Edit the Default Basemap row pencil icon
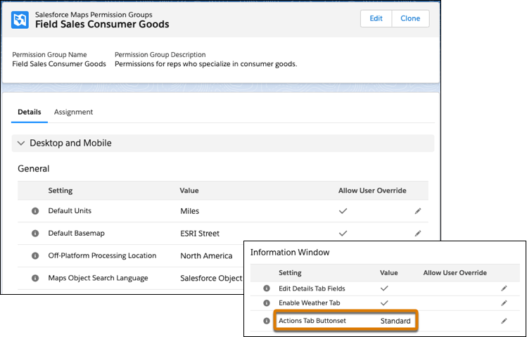This screenshot has height=337, width=527. (x=418, y=233)
